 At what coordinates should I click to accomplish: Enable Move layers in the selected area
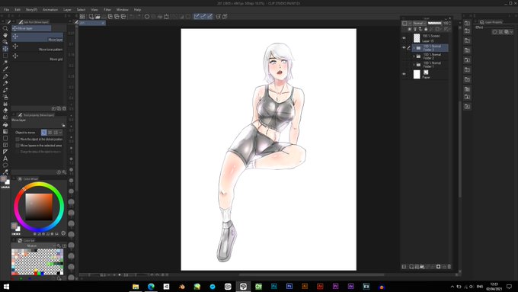(18, 146)
